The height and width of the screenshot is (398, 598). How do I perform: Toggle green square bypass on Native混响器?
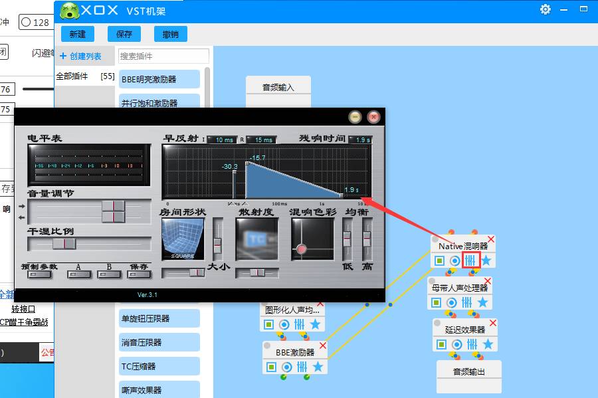point(439,260)
